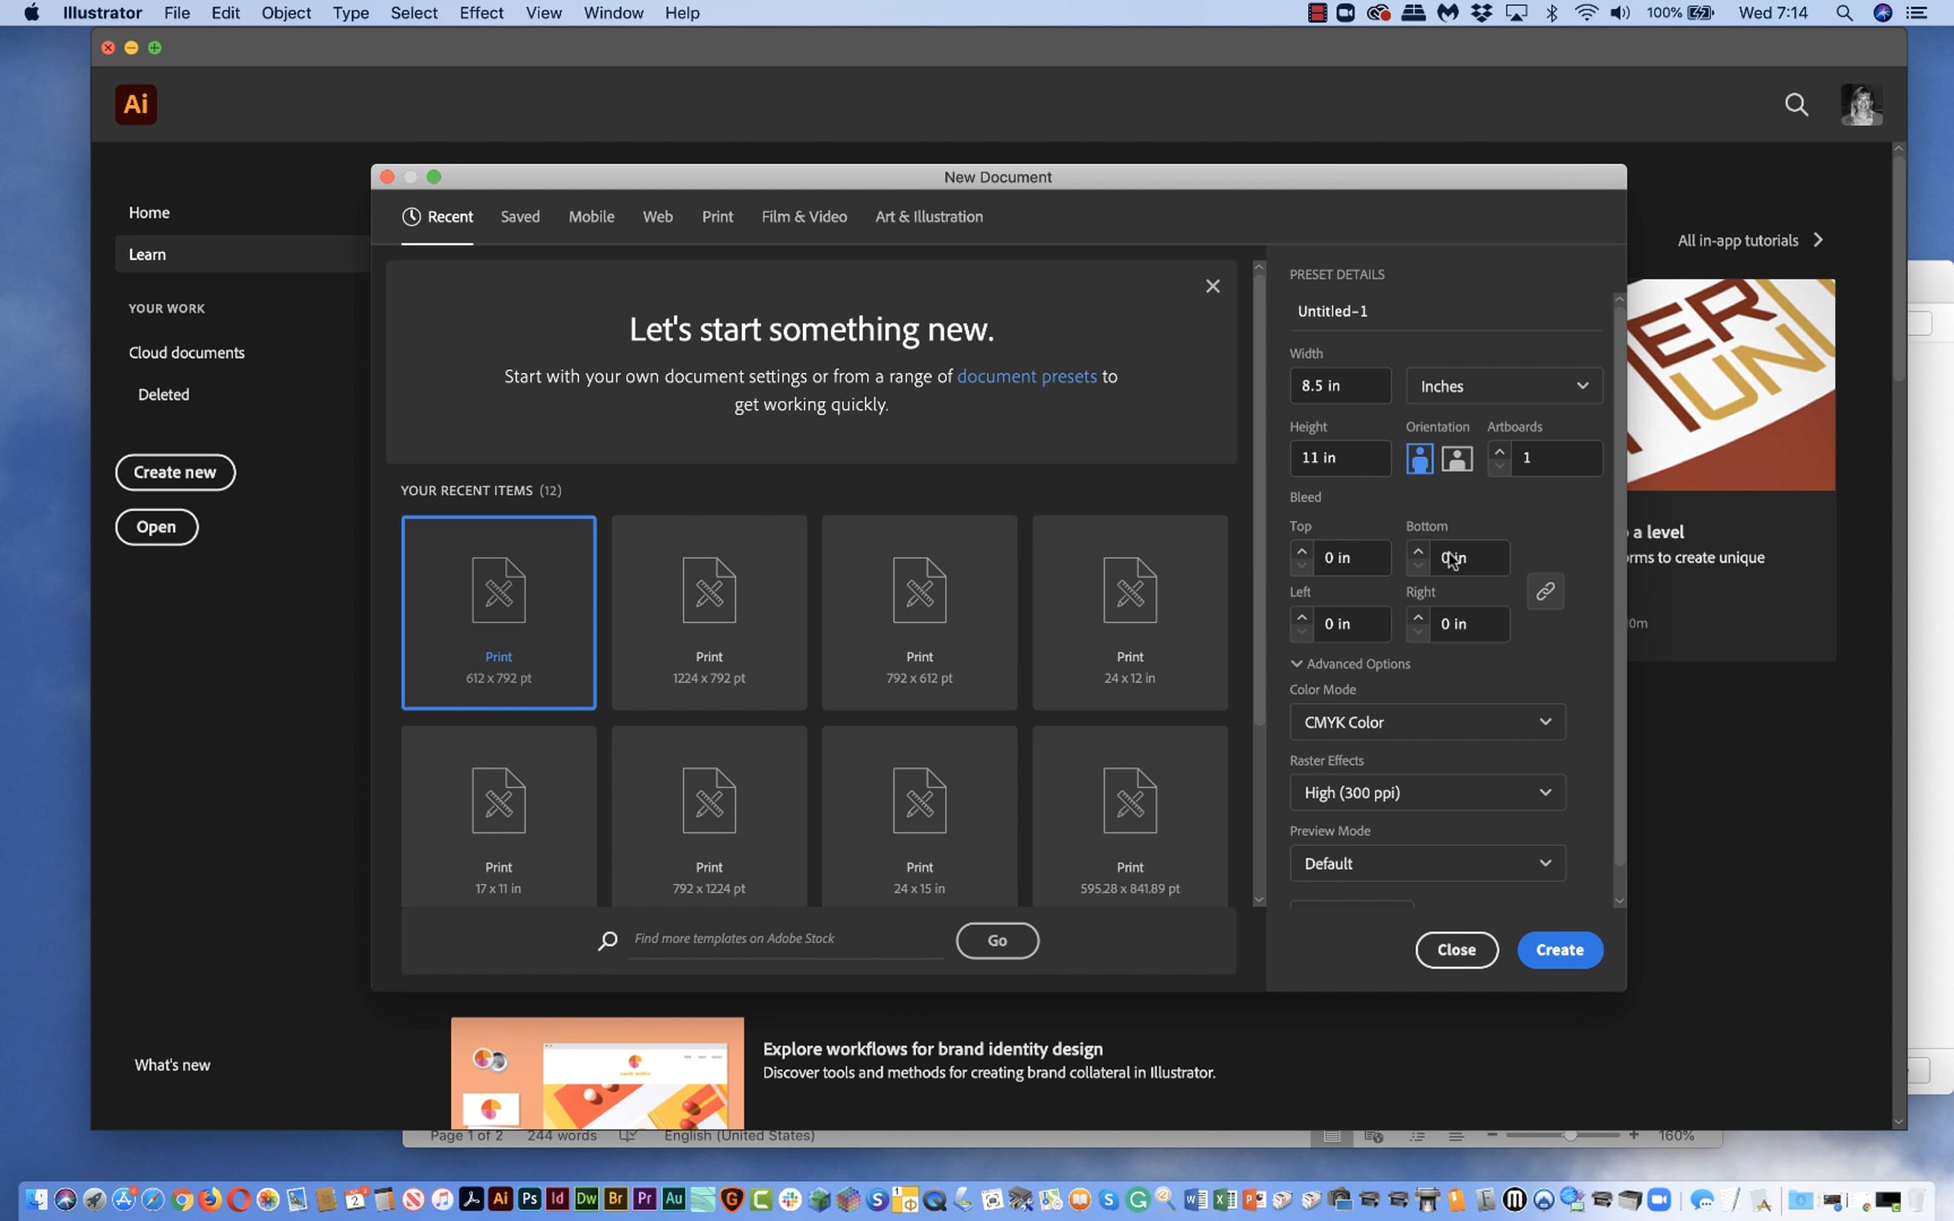Image resolution: width=1954 pixels, height=1221 pixels.
Task: Collapse the Advanced Options section
Action: click(1296, 663)
